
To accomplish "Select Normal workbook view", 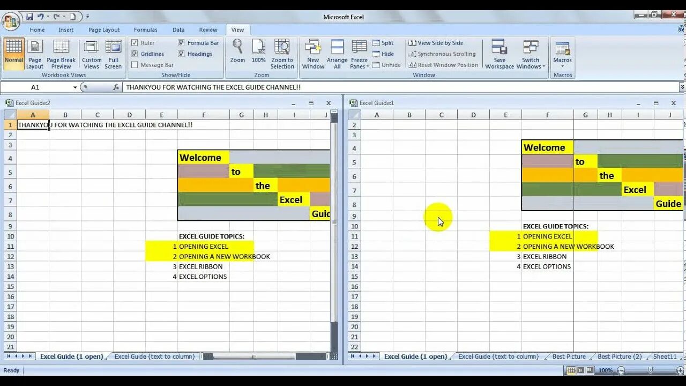I will pos(14,54).
